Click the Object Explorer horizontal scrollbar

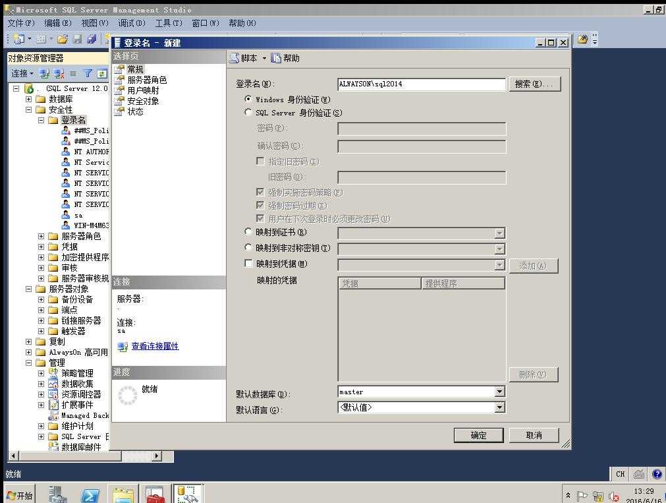click(x=86, y=456)
